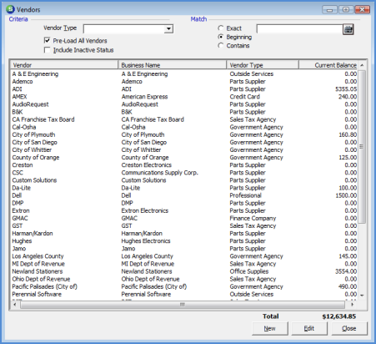Click the $12,634.85 total value
The width and height of the screenshot is (376, 344).
[x=339, y=316]
